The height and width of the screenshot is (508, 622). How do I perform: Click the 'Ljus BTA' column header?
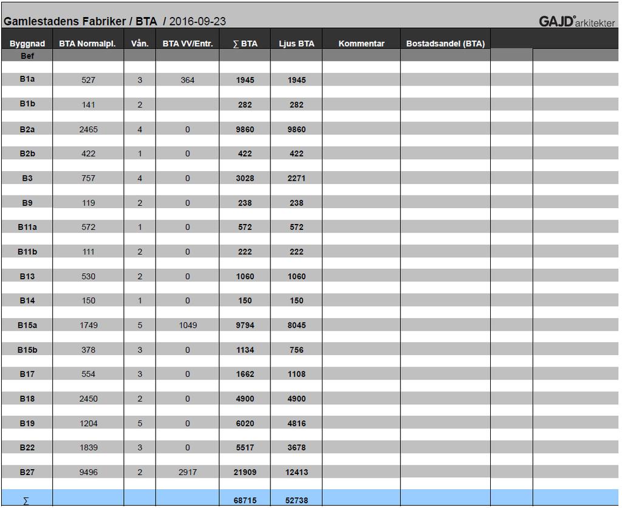296,44
